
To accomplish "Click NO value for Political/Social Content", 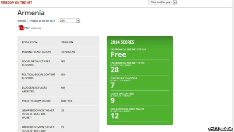I will coord(63,74).
